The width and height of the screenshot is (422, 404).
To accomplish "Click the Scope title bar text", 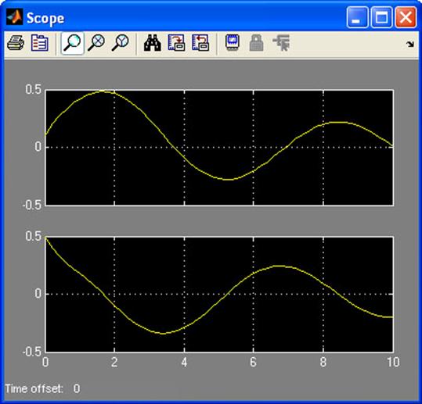I will (x=45, y=19).
